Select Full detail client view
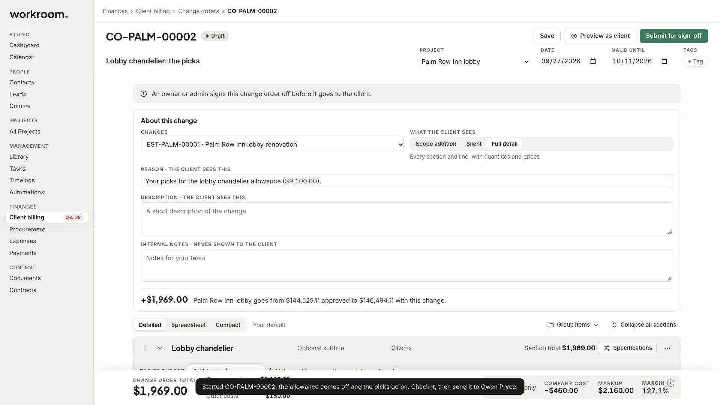 [x=504, y=144]
